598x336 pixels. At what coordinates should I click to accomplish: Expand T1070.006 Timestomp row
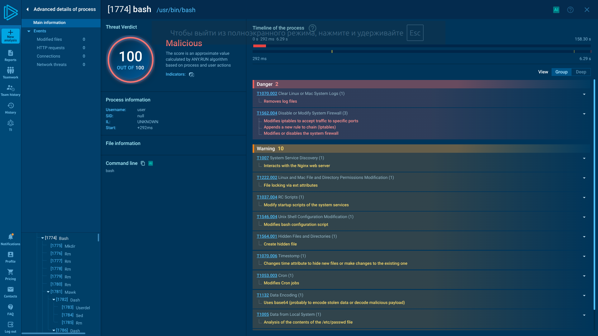[x=584, y=256]
